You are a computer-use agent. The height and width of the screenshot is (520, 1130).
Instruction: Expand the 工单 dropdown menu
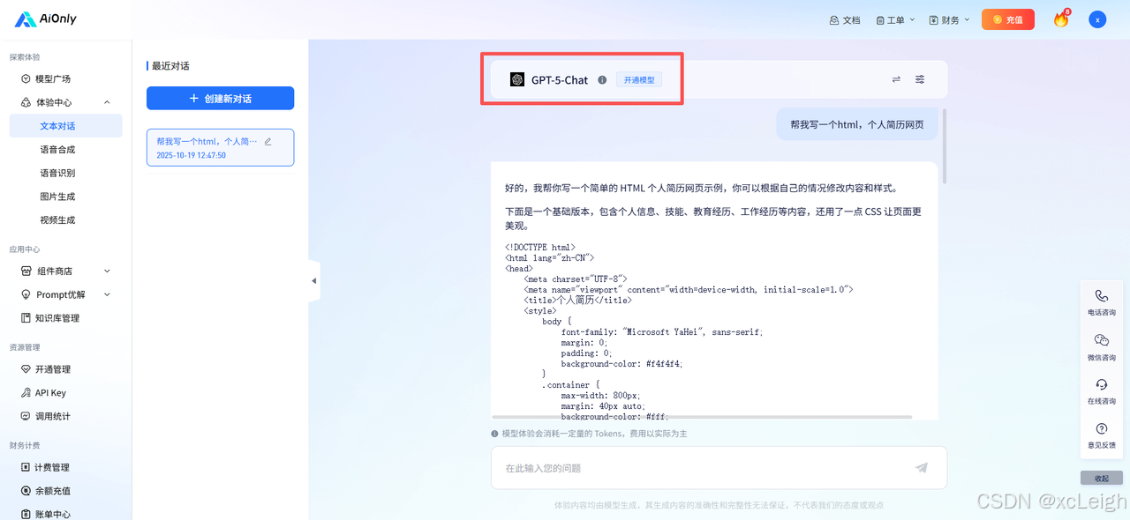pos(894,19)
